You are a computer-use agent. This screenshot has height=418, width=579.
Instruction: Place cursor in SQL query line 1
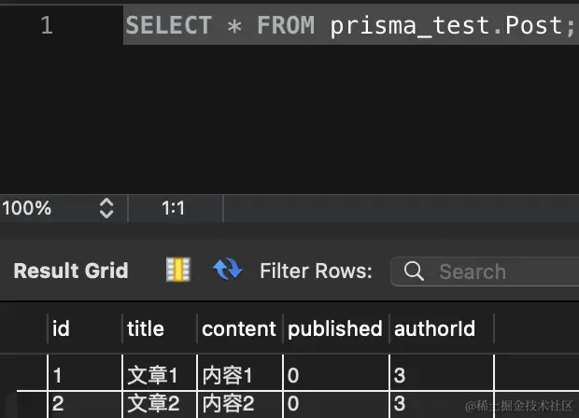pos(351,25)
